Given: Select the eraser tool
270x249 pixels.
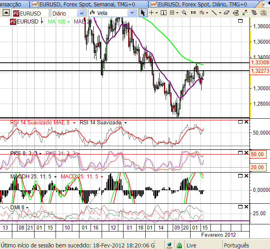Looking at the screenshot, I should [227, 13].
